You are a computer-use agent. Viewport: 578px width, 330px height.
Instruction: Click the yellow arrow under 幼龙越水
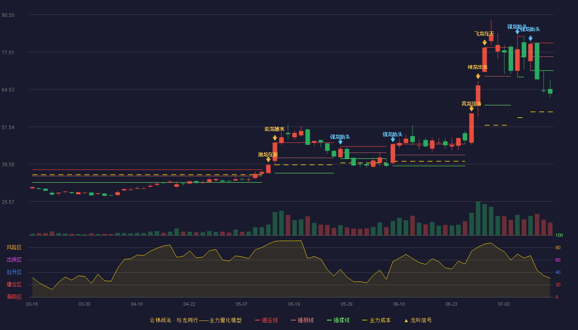click(x=275, y=138)
